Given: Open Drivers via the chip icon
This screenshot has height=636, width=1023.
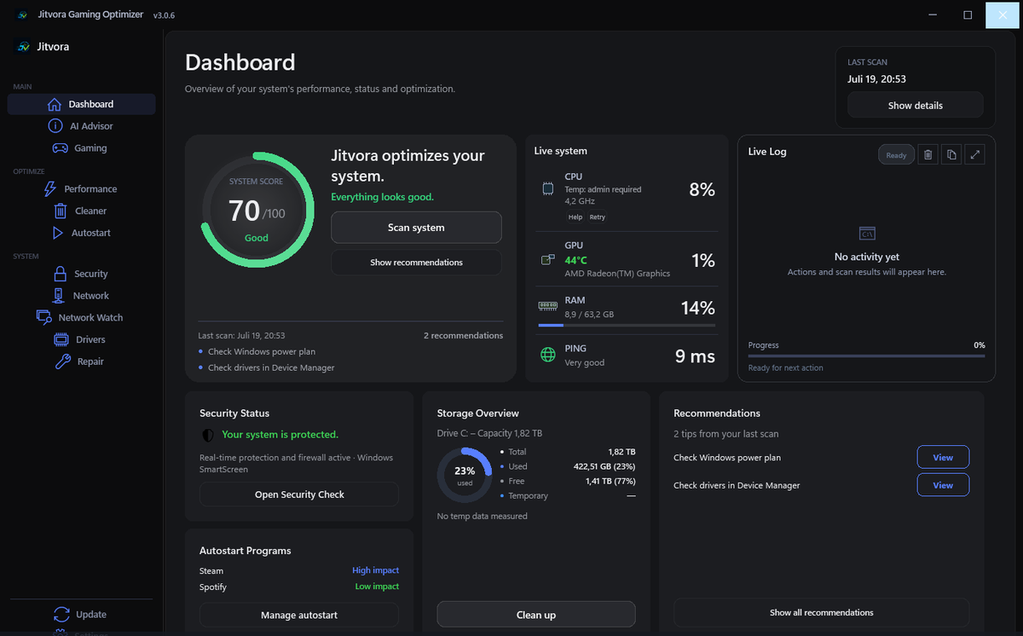Looking at the screenshot, I should (61, 339).
